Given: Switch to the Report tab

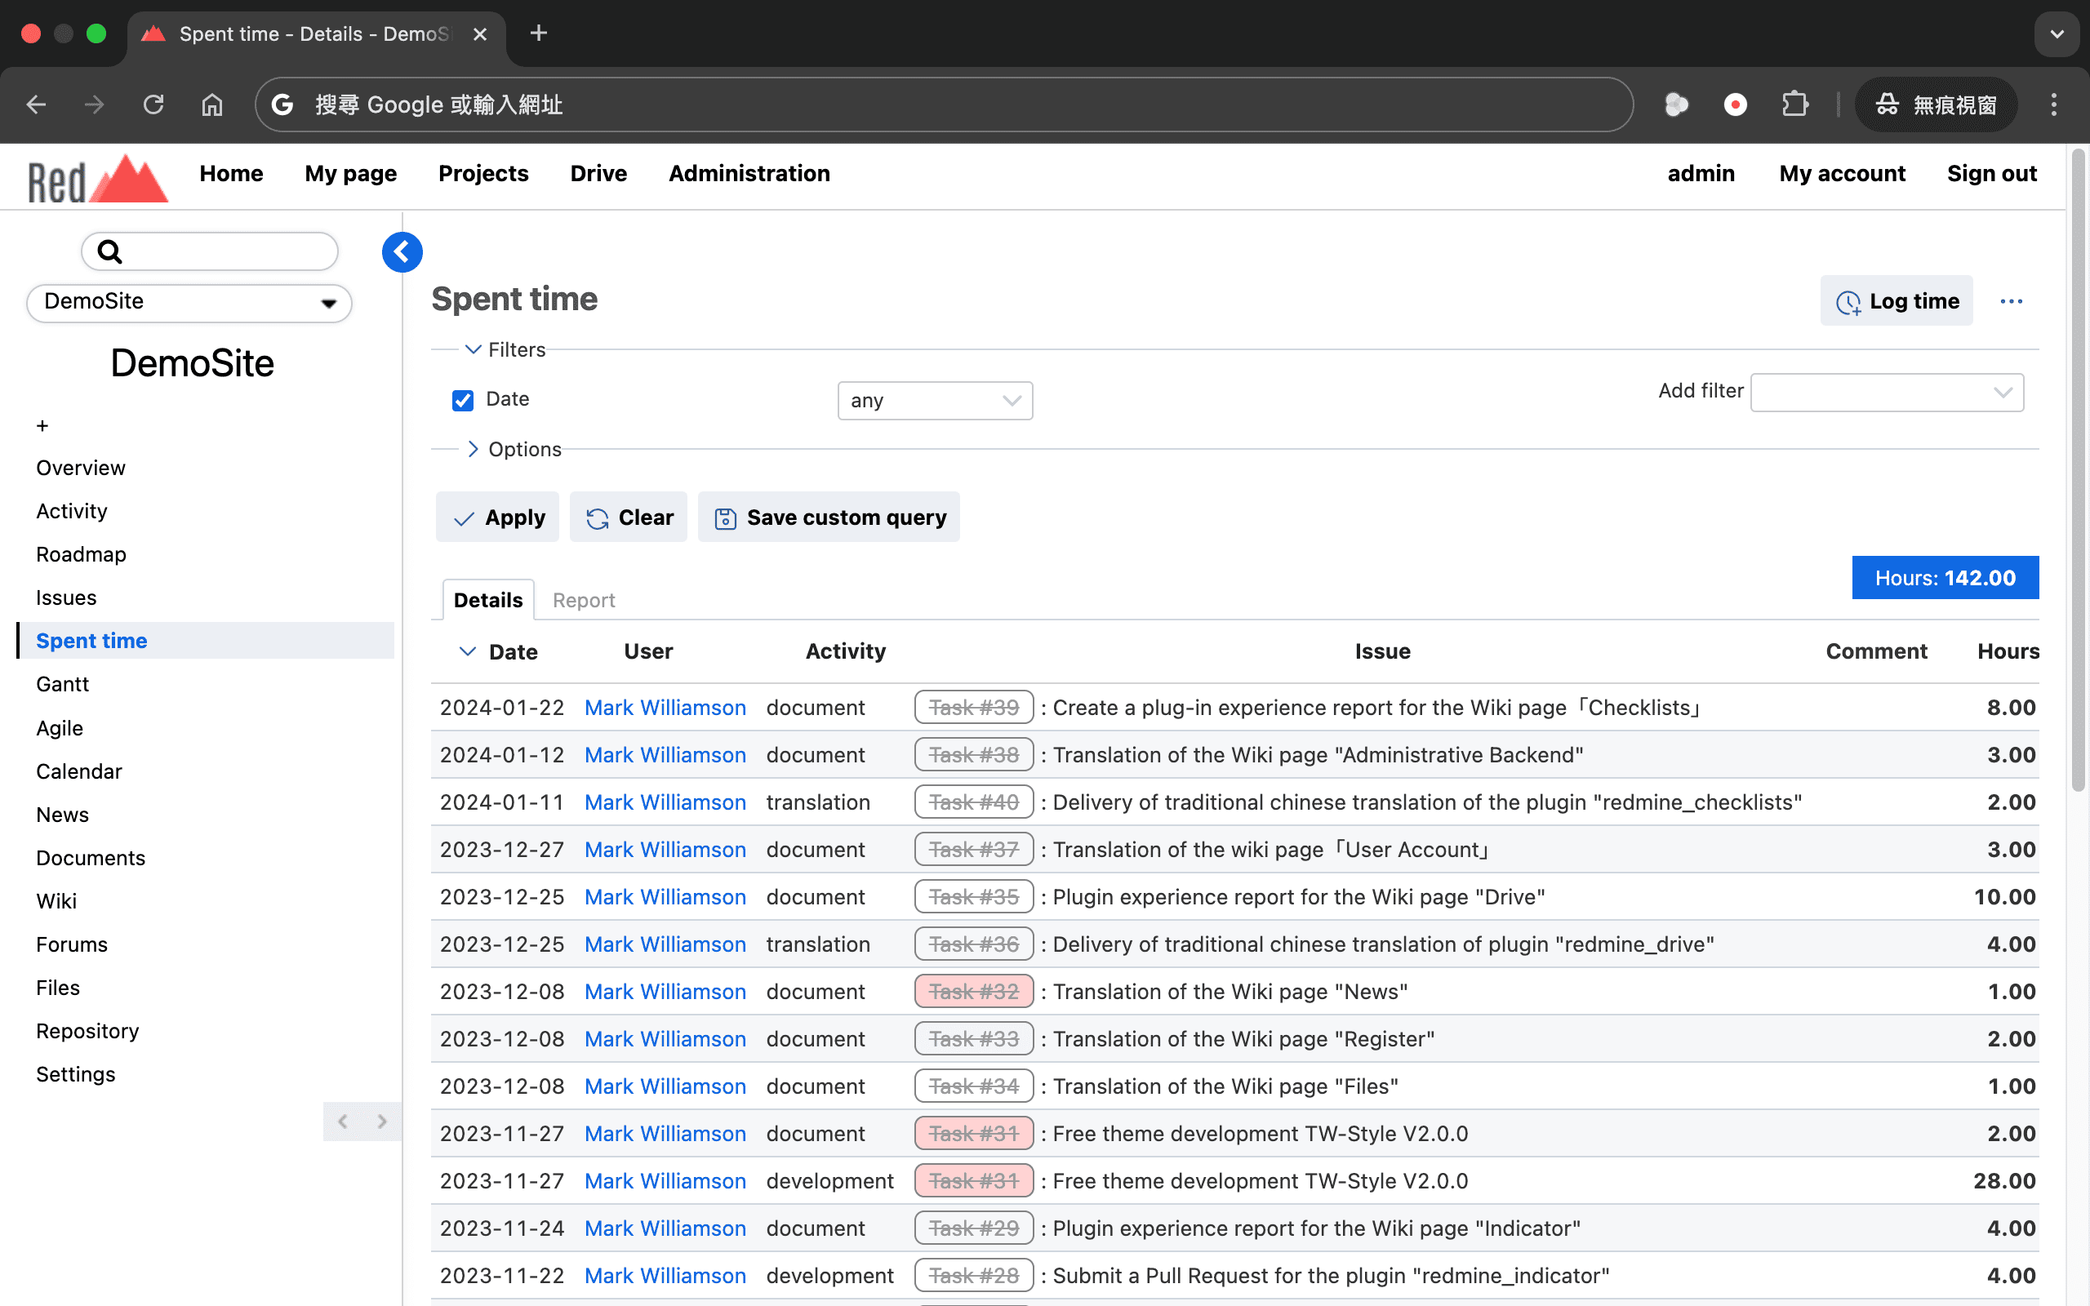Looking at the screenshot, I should point(584,600).
